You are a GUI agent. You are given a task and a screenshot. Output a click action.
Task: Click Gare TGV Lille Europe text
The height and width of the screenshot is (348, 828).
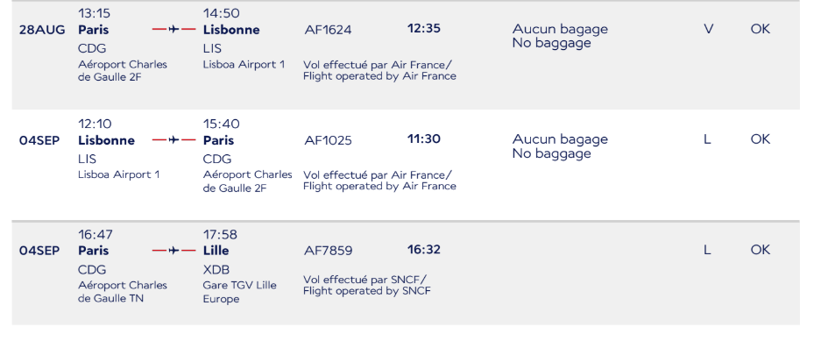tap(240, 292)
